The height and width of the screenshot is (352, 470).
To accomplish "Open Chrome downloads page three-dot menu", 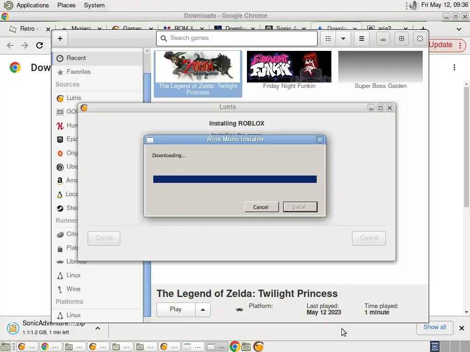I will point(454,67).
